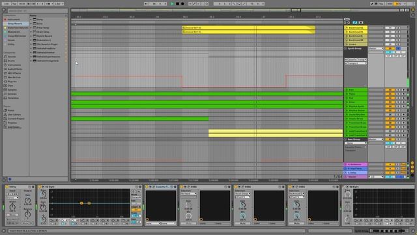Click the pencil Draw Mode icon in top-right
This screenshot has width=417, height=235.
[x=372, y=4]
